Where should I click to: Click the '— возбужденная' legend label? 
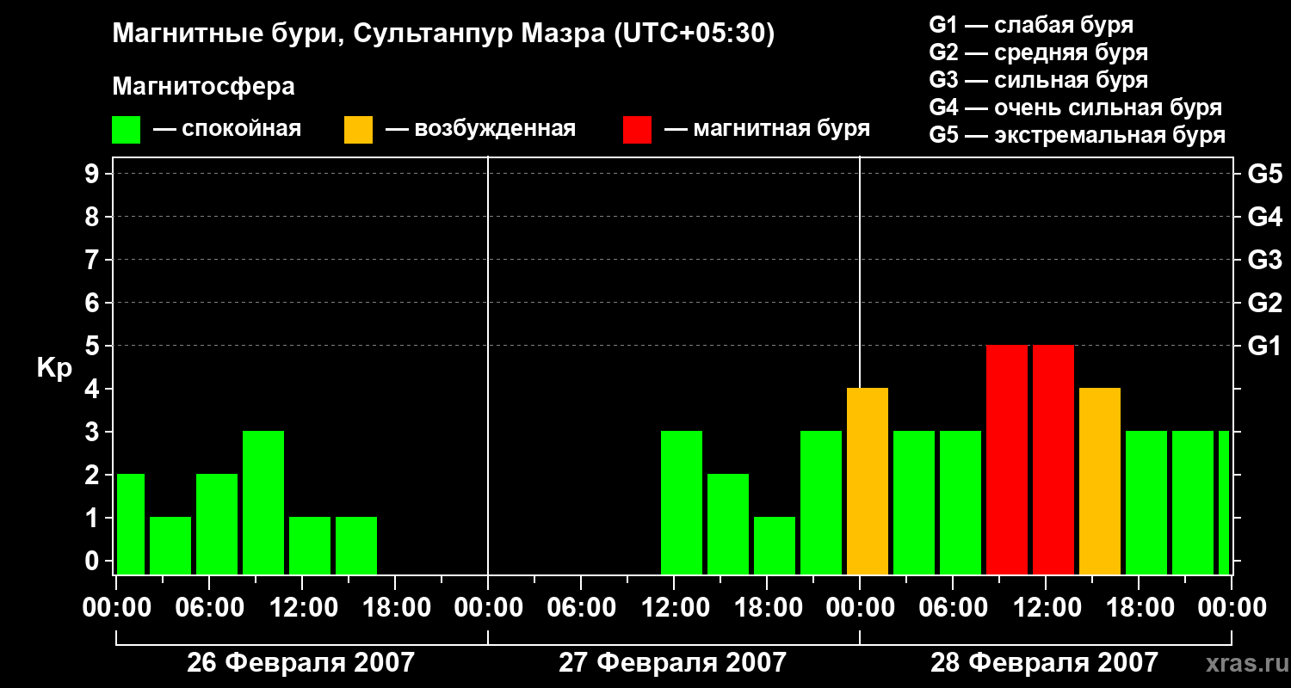(480, 129)
